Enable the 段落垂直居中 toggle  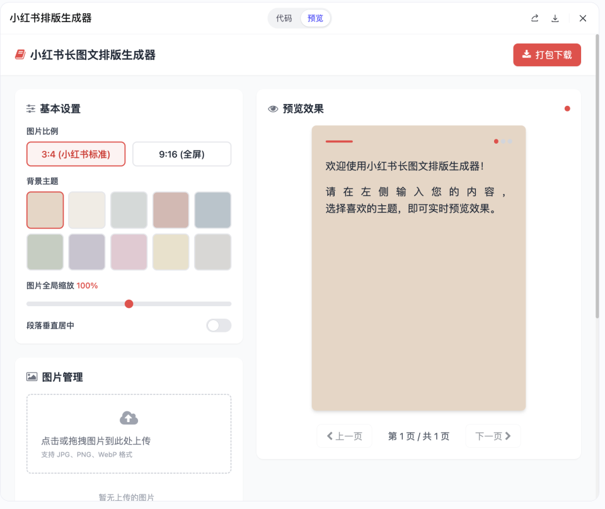click(219, 325)
